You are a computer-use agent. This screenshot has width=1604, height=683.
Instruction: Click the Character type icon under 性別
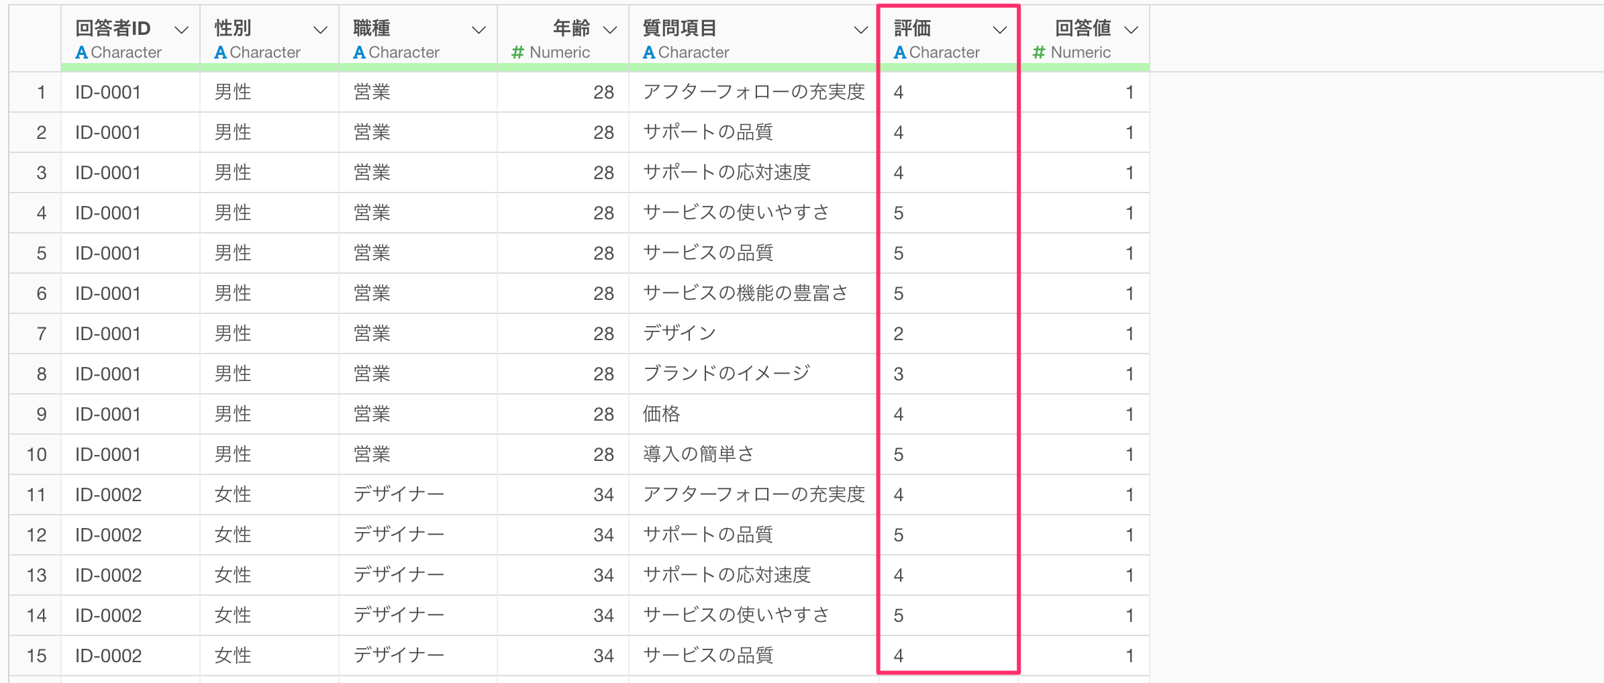pos(220,52)
